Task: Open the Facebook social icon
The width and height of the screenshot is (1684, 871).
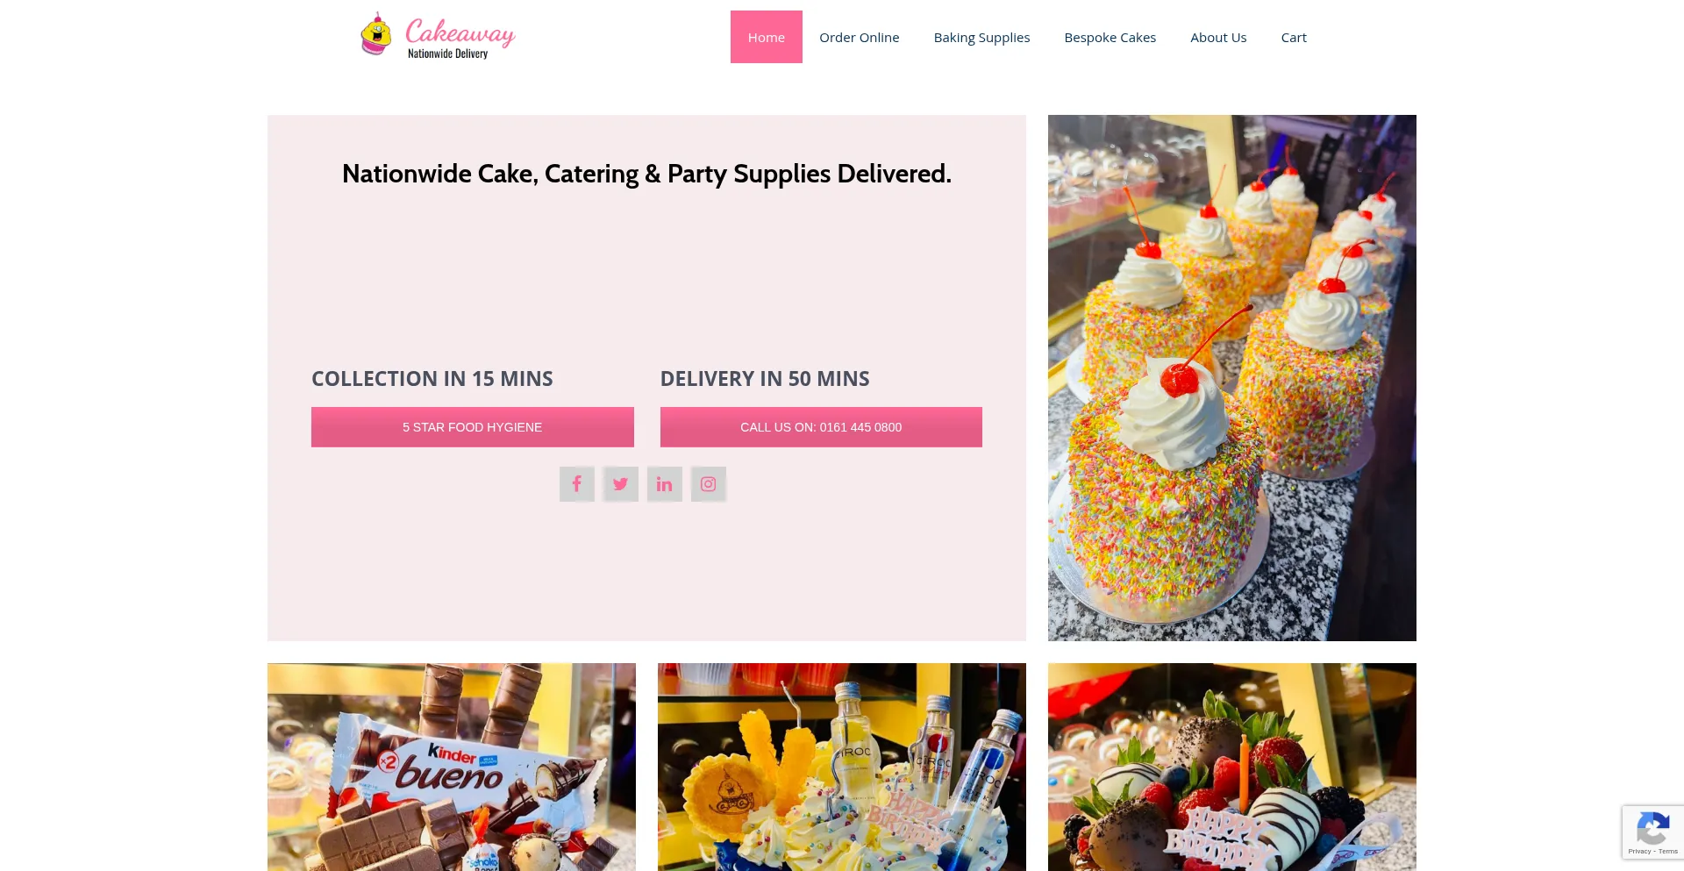Action: (x=577, y=484)
